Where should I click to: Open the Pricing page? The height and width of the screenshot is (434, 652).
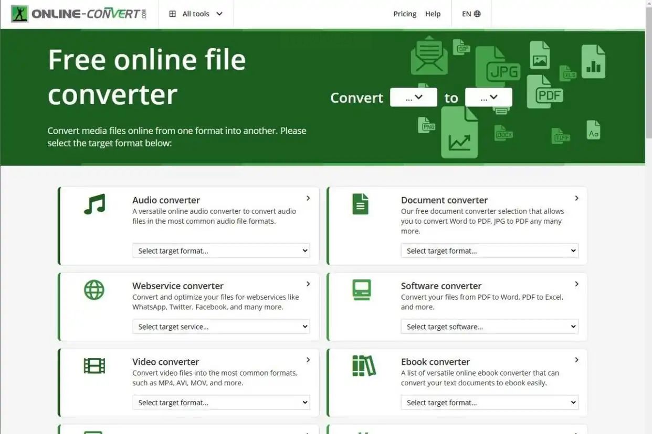pos(405,14)
